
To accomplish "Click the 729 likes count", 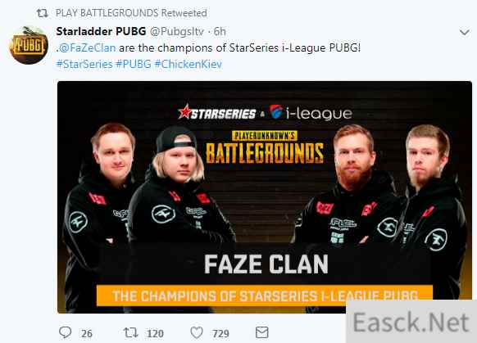I will [x=220, y=333].
